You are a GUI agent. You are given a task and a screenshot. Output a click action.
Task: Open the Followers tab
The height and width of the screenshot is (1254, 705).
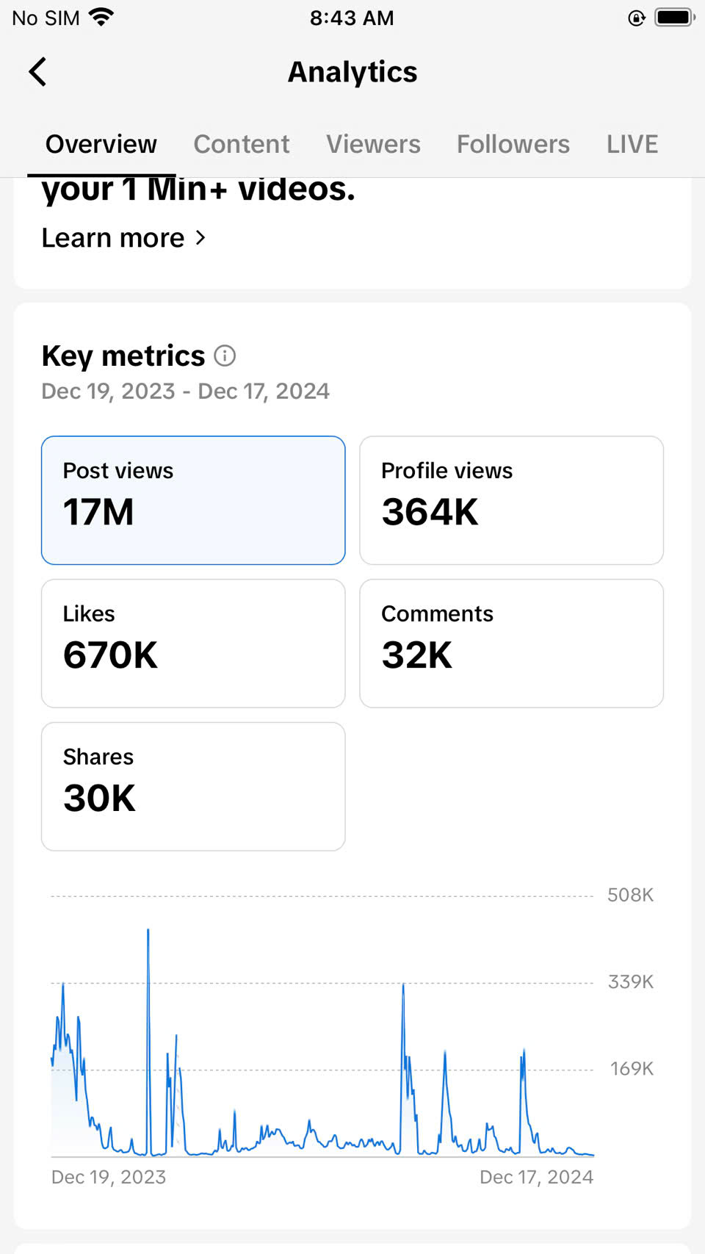click(513, 144)
